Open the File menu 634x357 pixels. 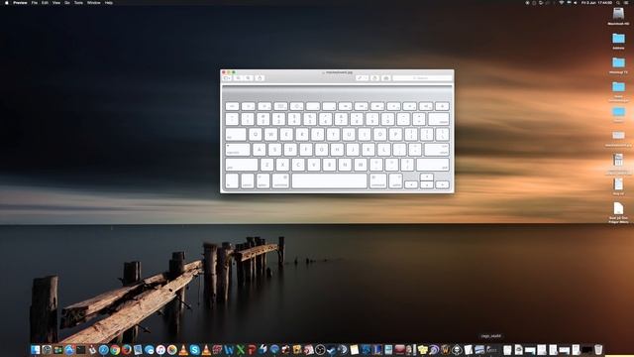coord(35,2)
